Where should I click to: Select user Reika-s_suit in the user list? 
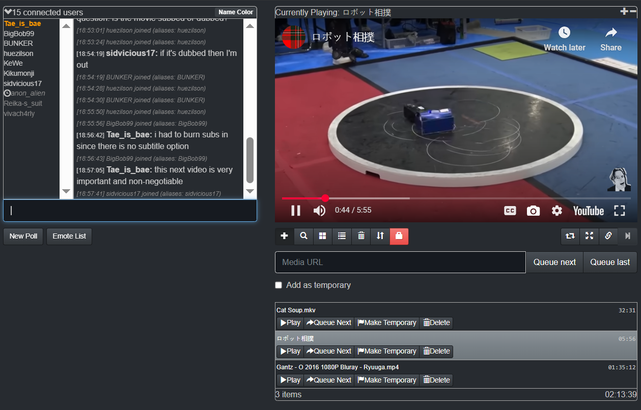point(23,103)
